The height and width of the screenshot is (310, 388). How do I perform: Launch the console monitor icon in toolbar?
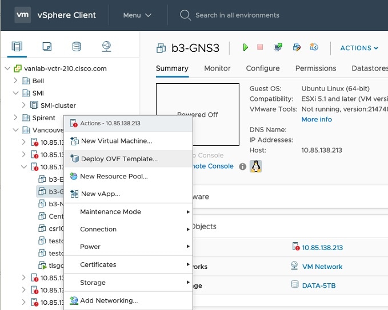(x=278, y=47)
